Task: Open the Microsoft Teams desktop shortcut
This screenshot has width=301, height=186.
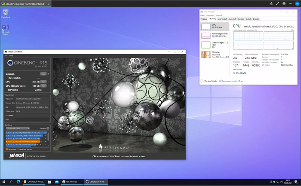Action: tap(6, 30)
